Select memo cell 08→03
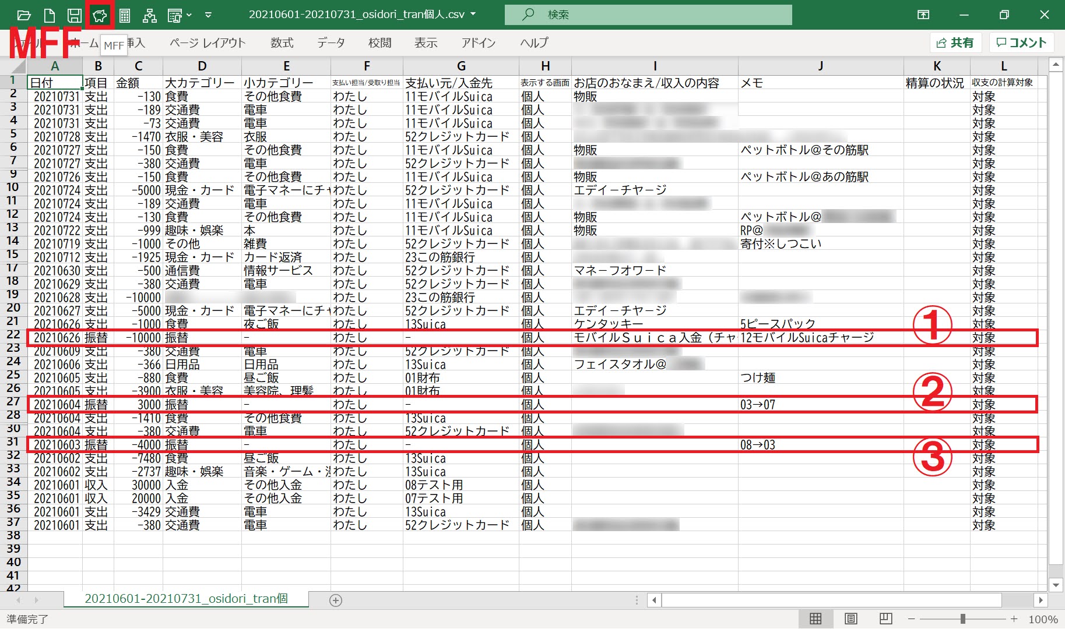The height and width of the screenshot is (629, 1065). point(820,444)
